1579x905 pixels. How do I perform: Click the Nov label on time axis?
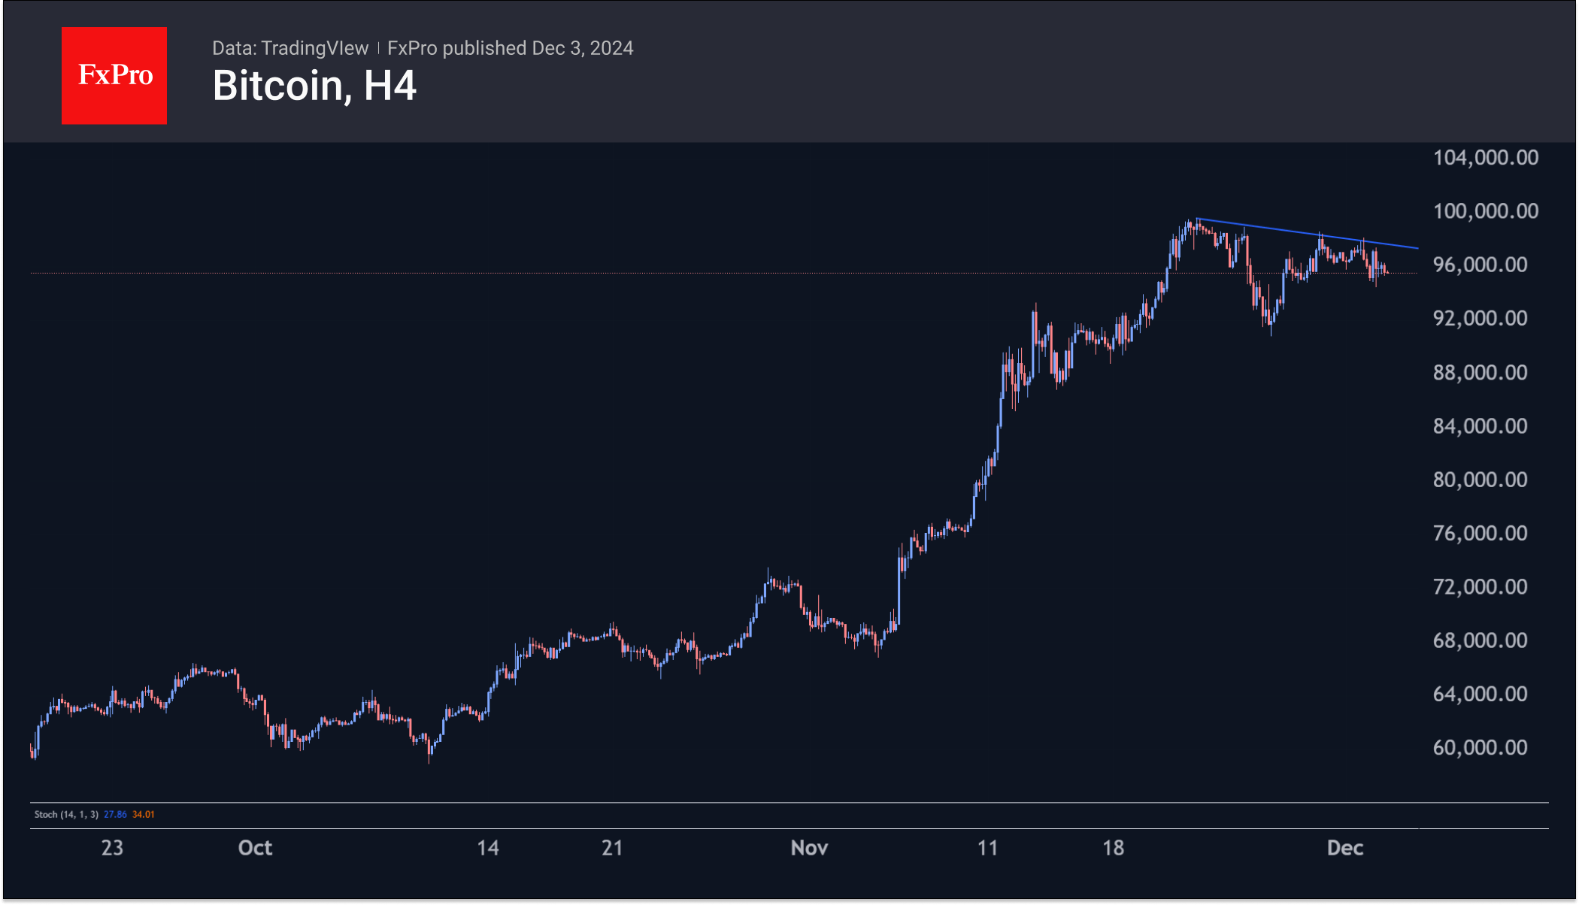(809, 849)
